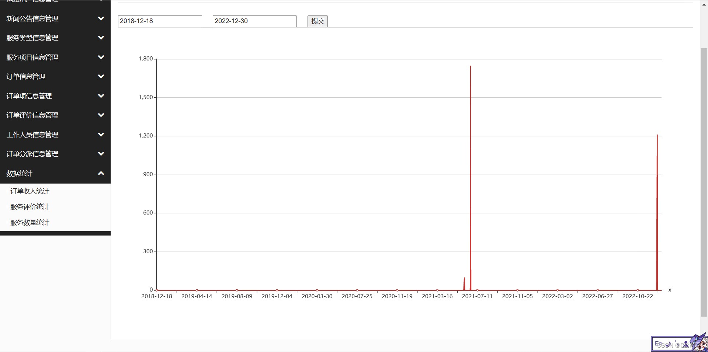
Task: Focus end date field 2022-12-30
Action: pyautogui.click(x=255, y=21)
